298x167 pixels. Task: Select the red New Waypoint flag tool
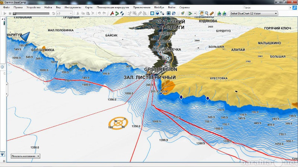[112, 13]
